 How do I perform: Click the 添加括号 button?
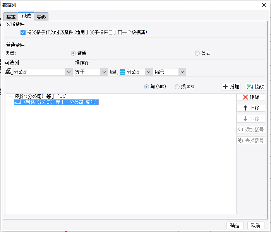[x=251, y=130]
